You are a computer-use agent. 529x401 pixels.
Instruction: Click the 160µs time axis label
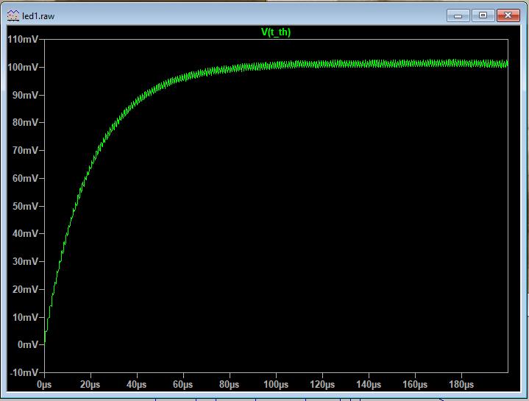(x=415, y=385)
